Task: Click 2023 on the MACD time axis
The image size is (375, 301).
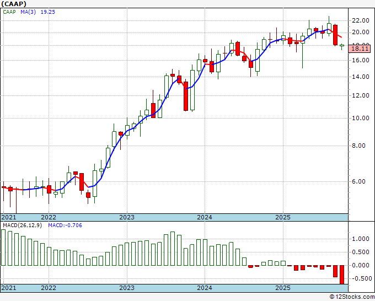Action: point(127,288)
